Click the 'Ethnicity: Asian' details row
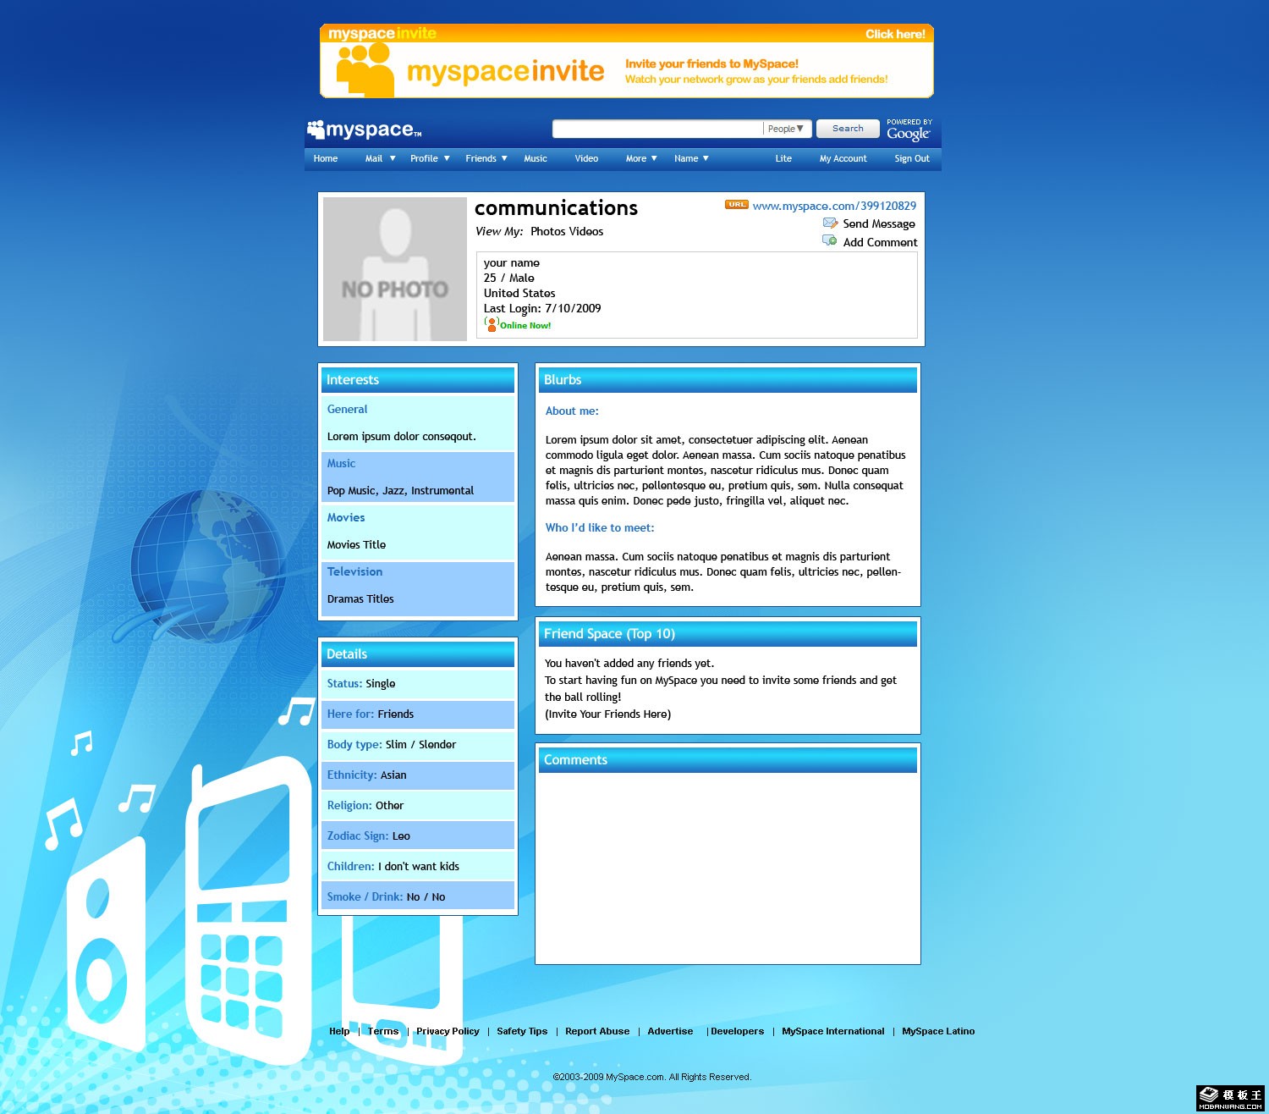 point(418,775)
